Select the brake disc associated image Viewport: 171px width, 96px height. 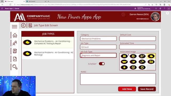coord(133,56)
